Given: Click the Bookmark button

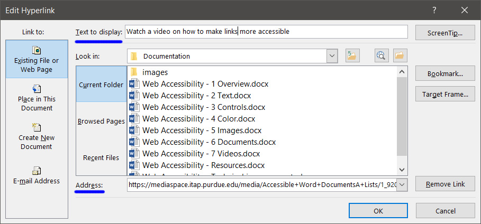Looking at the screenshot, I should click(445, 73).
